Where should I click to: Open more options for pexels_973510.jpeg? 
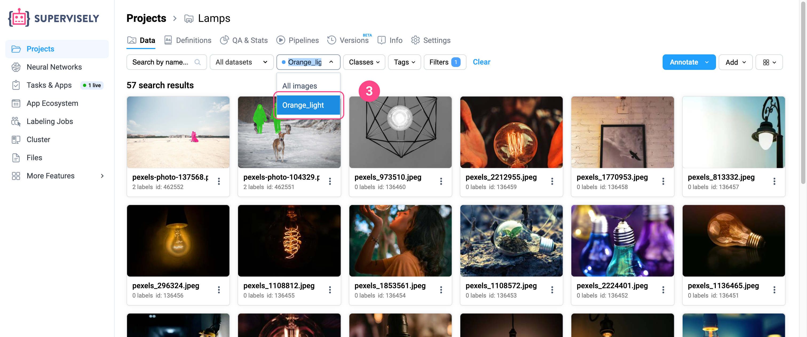pos(441,181)
